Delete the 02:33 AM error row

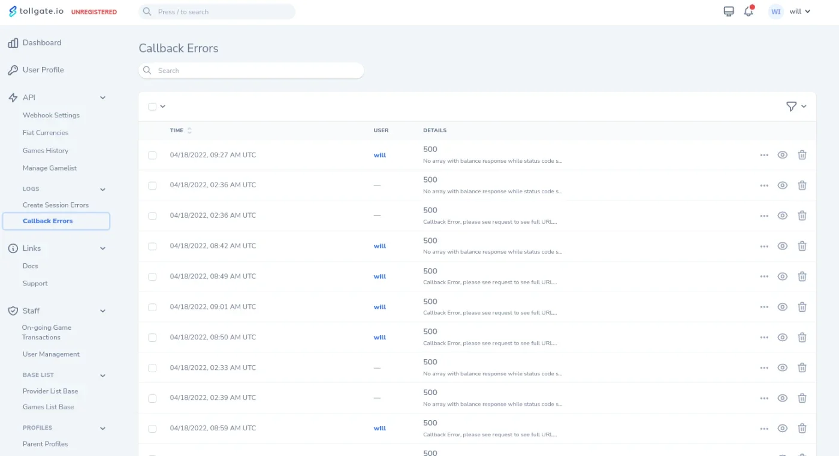[802, 367]
